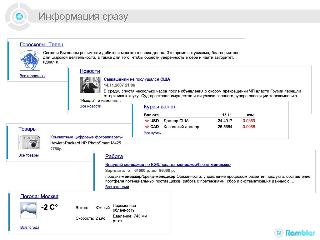Screen dimensions: 320x240
Task: Select the temperature -2 C° text
Action: coord(49,207)
